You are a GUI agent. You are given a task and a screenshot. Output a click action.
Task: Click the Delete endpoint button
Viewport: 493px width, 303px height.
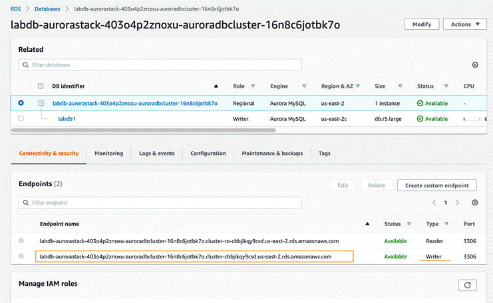[x=377, y=185]
